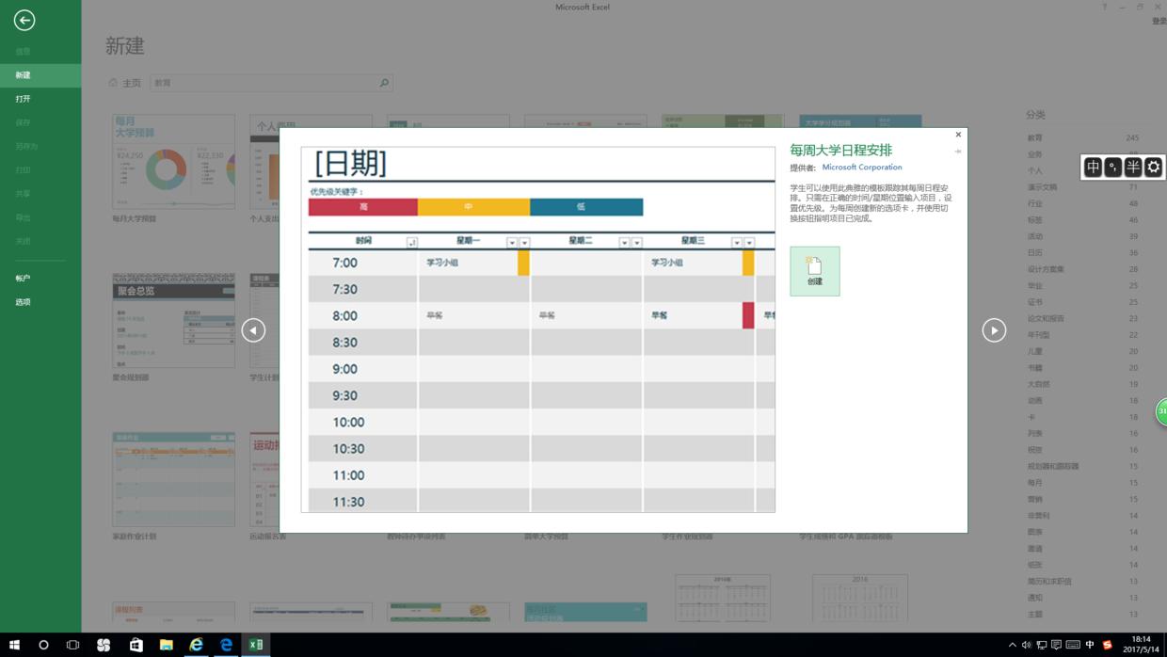This screenshot has height=657, width=1167.
Task: Pin the weekly schedule template preview
Action: point(957,151)
